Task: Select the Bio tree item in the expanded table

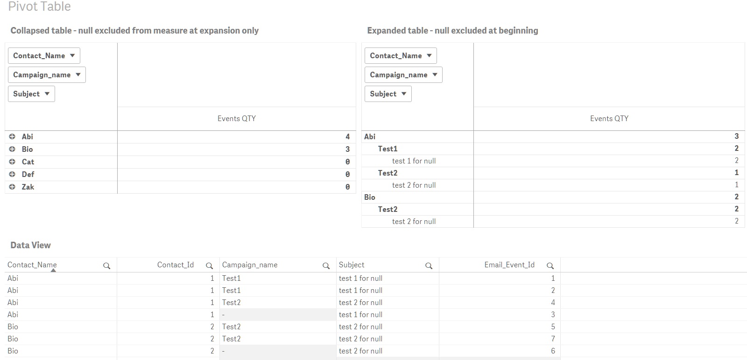Action: (369, 197)
